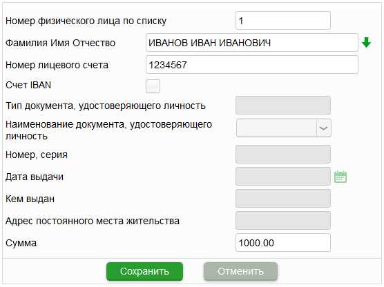The image size is (384, 287).
Task: Open the calendar picker for Дата выдачи
Action: coord(340,177)
